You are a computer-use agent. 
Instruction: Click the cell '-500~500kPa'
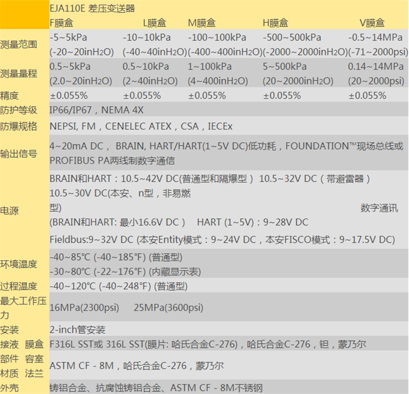(x=292, y=37)
